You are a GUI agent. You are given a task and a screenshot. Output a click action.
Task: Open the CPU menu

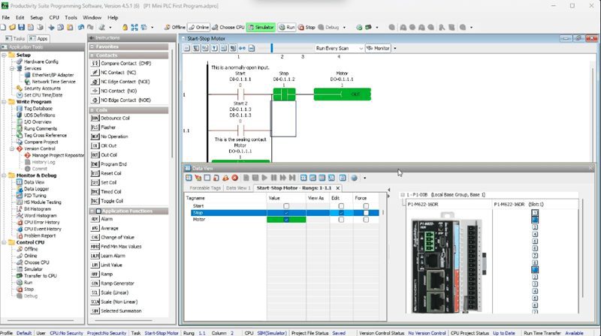click(56, 16)
